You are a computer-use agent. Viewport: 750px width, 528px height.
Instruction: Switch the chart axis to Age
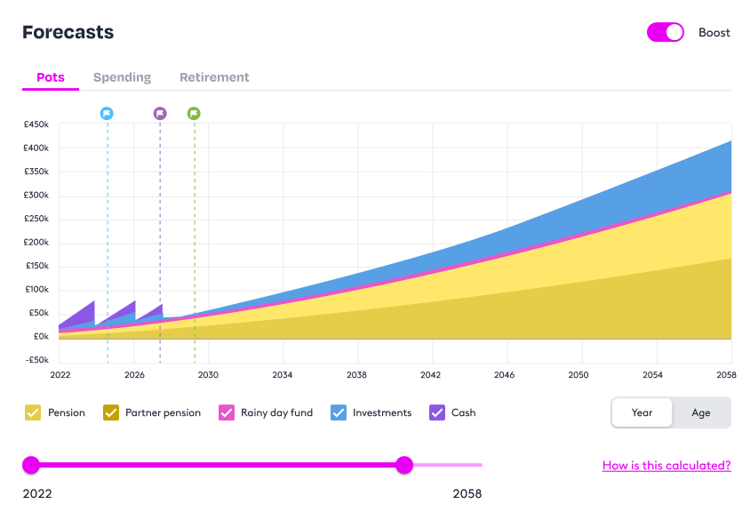tap(701, 412)
